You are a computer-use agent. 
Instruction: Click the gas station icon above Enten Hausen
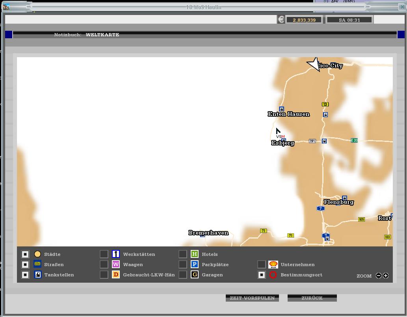pyautogui.click(x=282, y=109)
